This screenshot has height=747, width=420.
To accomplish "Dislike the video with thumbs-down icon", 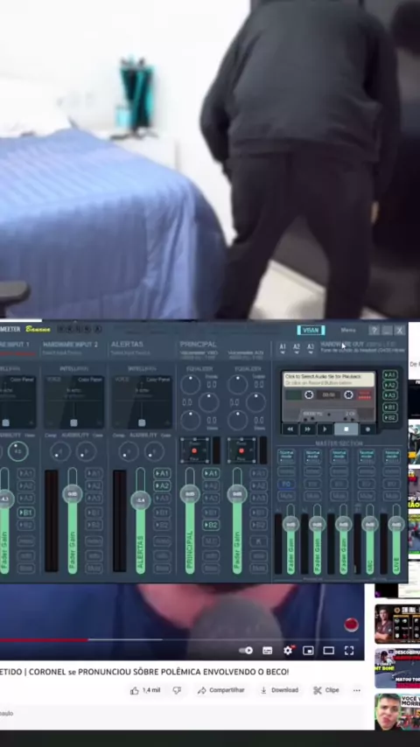I will (x=177, y=690).
